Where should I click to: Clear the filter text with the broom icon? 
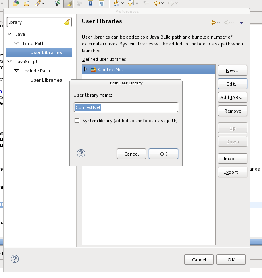point(67,22)
